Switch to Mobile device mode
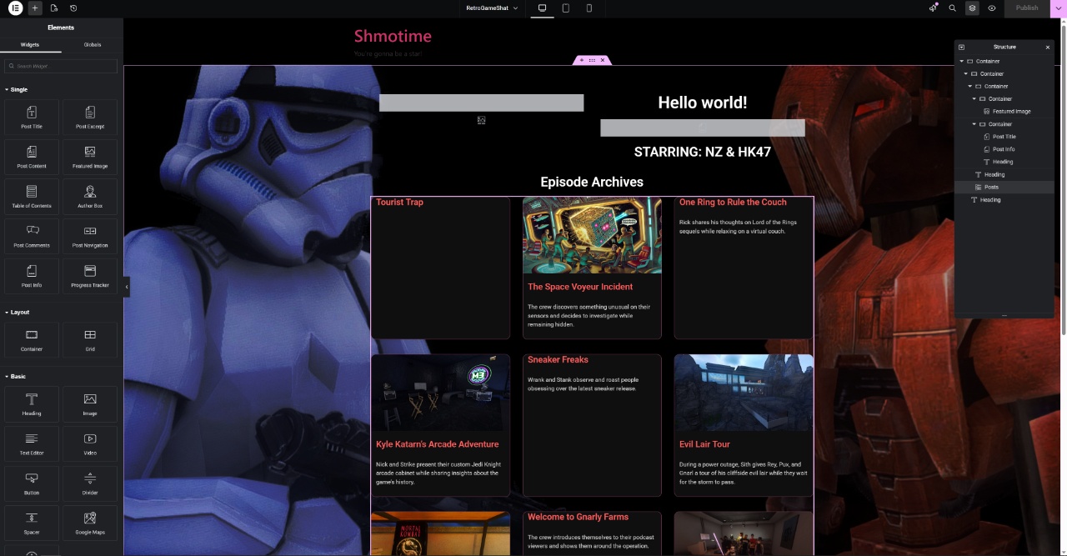Image resolution: width=1067 pixels, height=556 pixels. pyautogui.click(x=589, y=8)
